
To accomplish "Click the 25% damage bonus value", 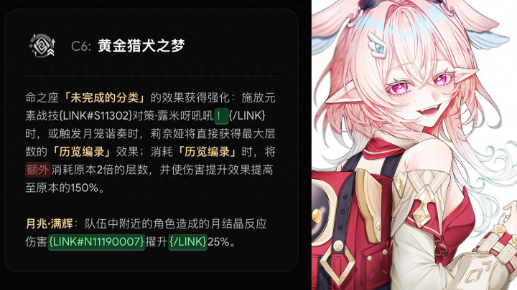I will tap(218, 242).
